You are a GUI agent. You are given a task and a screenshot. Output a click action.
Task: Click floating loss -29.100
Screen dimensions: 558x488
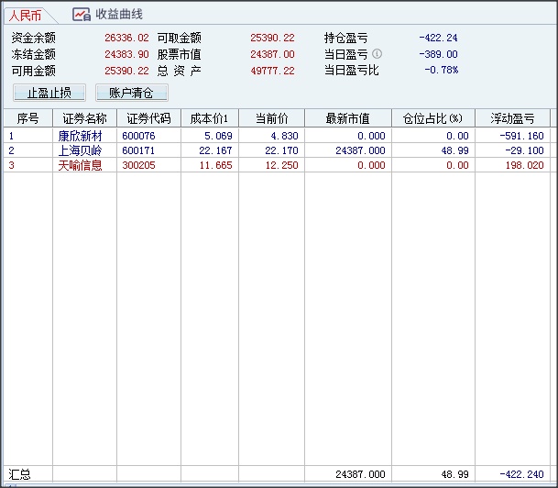coord(524,150)
